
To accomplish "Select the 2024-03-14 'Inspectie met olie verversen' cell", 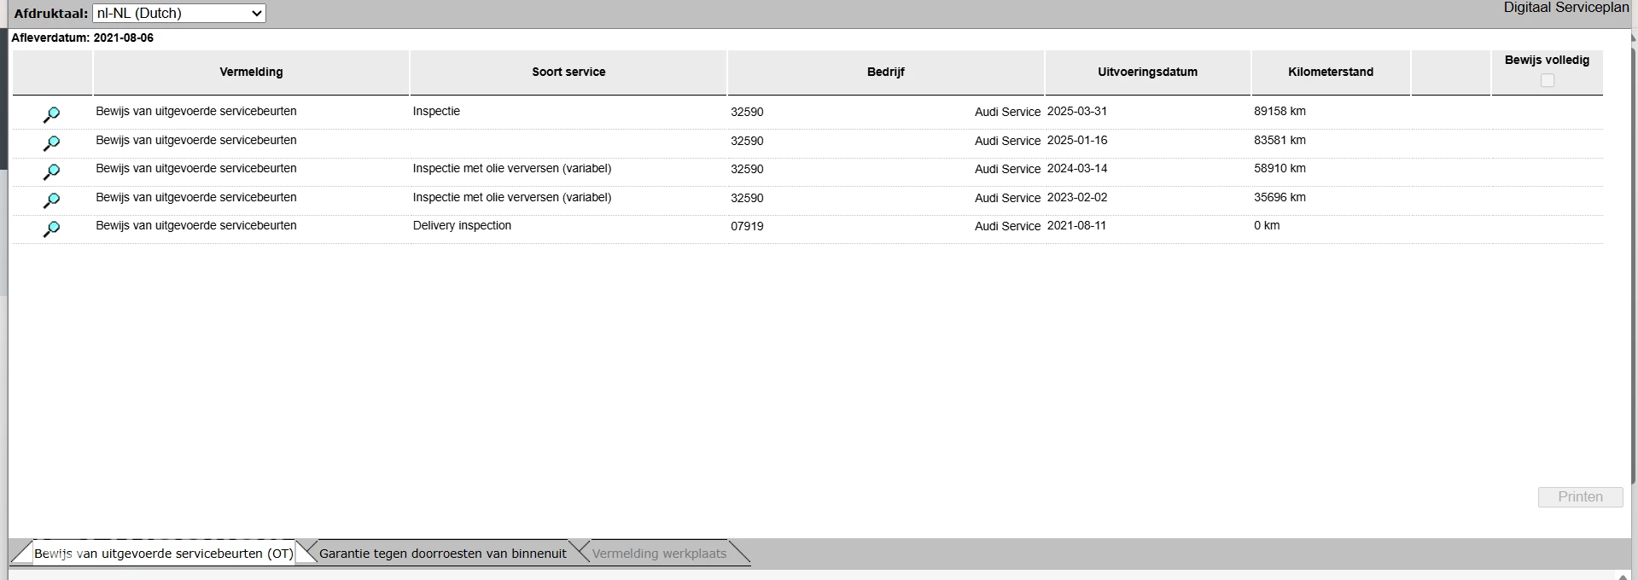I will (512, 168).
